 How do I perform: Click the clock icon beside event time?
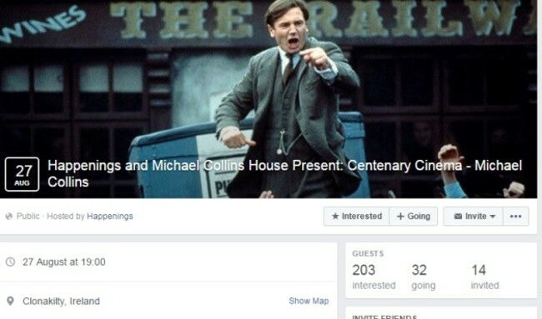tap(10, 262)
